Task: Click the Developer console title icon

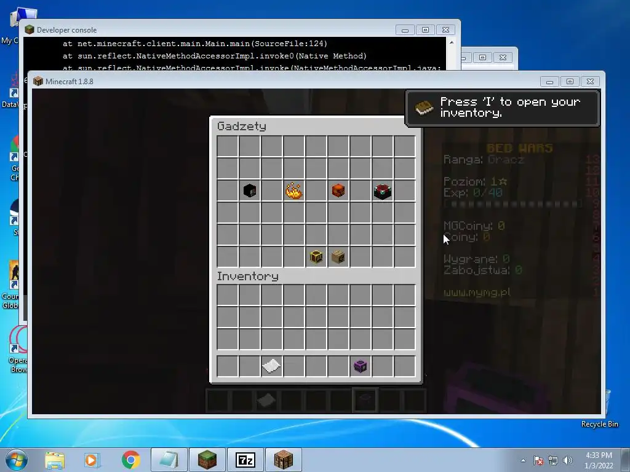Action: tap(30, 29)
